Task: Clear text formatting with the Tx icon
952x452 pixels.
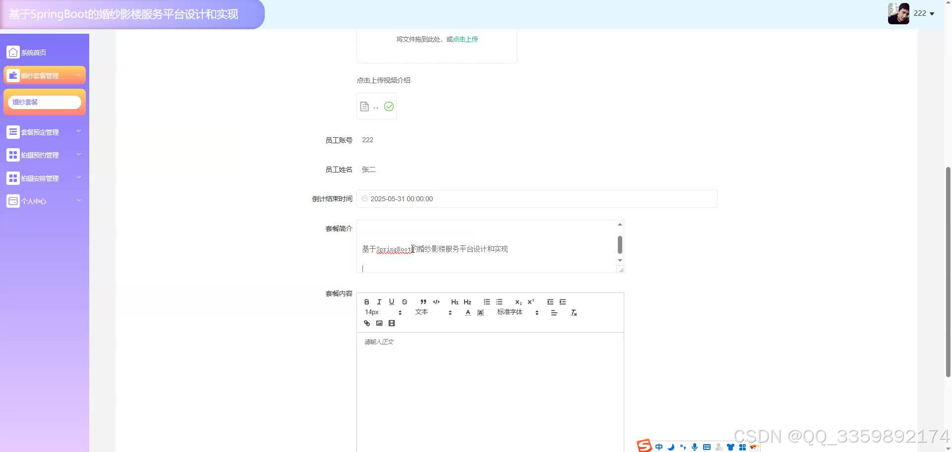Action: click(574, 312)
